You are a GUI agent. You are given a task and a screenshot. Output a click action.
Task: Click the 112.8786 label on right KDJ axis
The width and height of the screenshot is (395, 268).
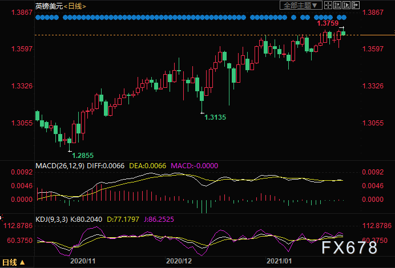pyautogui.click(x=377, y=226)
